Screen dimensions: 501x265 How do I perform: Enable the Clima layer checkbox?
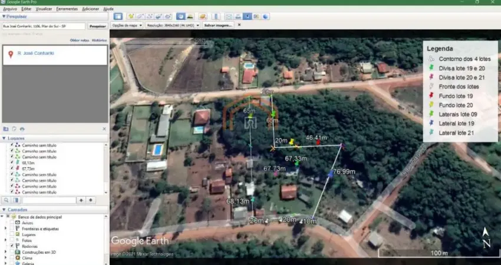click(x=12, y=258)
